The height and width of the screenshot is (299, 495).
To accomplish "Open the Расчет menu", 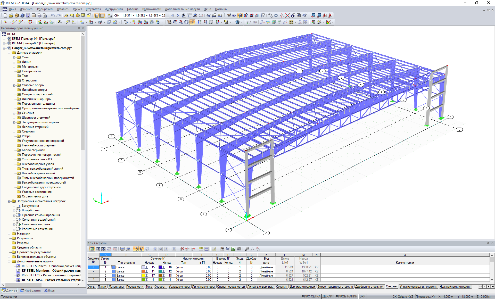I will click(77, 9).
